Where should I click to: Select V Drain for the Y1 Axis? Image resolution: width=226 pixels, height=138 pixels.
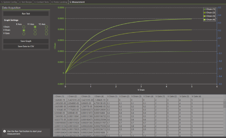point(35,30)
